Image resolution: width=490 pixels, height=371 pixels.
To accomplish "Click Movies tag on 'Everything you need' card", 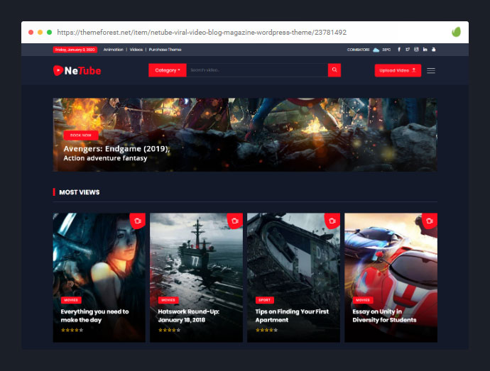I will coord(71,300).
